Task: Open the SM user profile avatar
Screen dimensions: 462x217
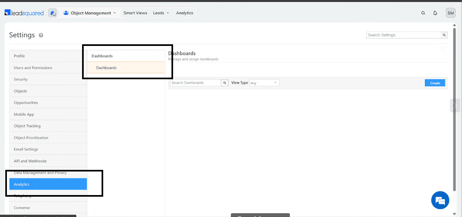Action: [451, 13]
